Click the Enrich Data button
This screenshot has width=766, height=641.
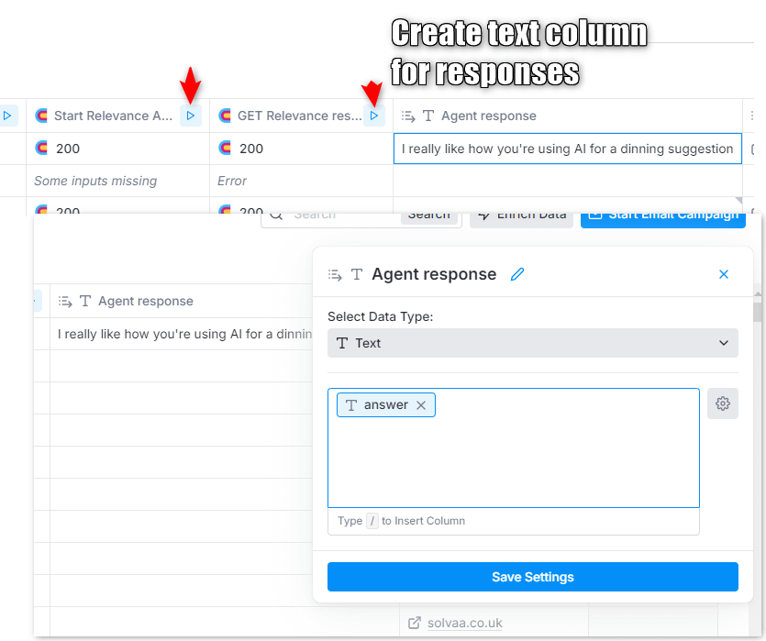(521, 216)
